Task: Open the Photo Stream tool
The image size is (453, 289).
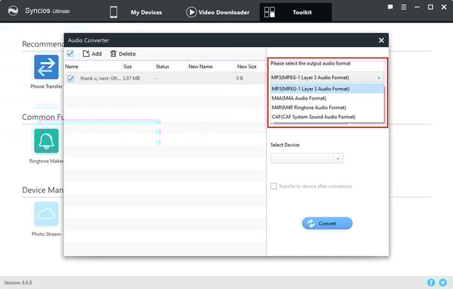Action: coord(46,214)
